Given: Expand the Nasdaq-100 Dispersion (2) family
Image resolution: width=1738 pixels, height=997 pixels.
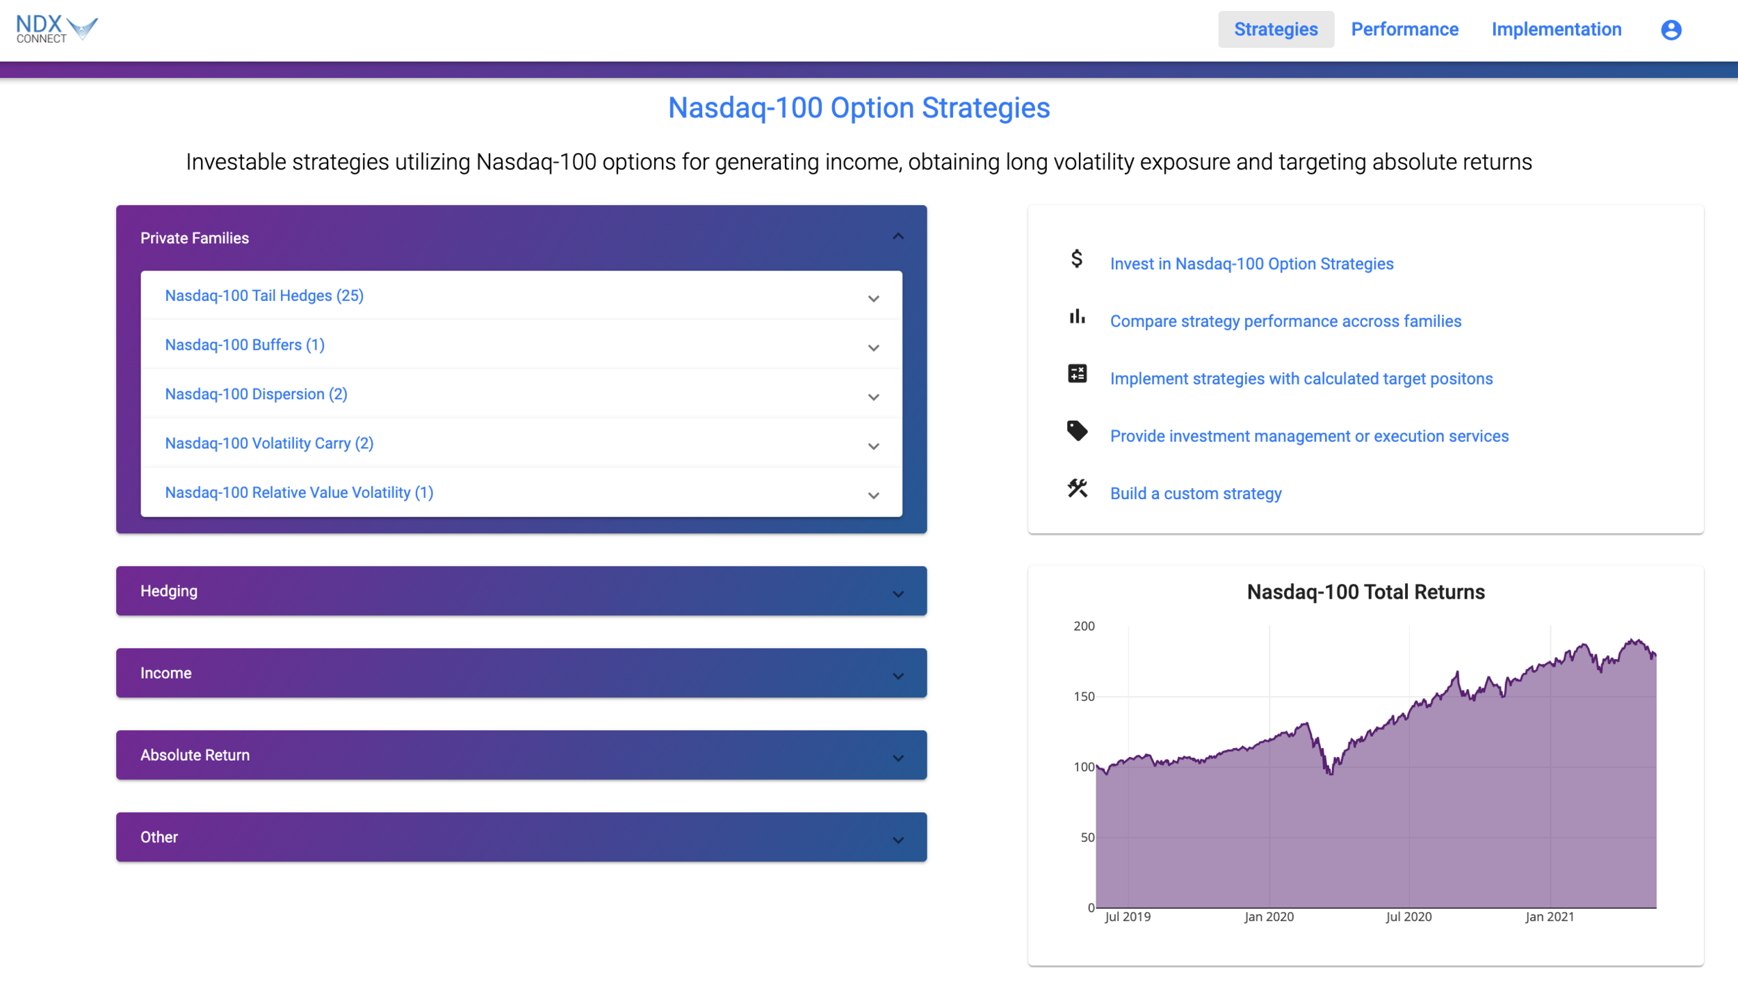Looking at the screenshot, I should (256, 394).
